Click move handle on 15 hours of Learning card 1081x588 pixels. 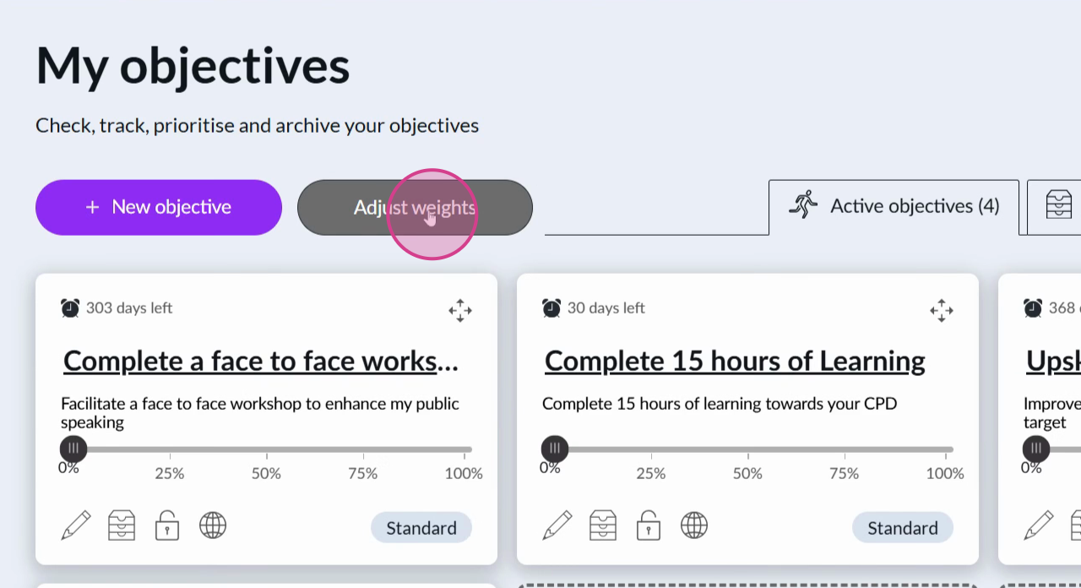pos(942,310)
